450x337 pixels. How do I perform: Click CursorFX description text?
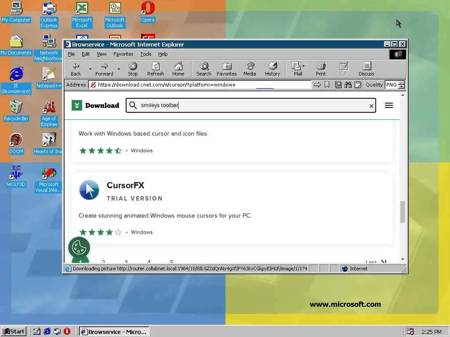[x=165, y=215]
